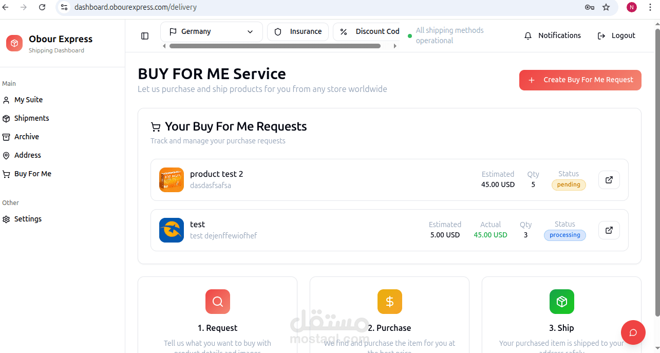Open details for the test request

[x=608, y=230]
